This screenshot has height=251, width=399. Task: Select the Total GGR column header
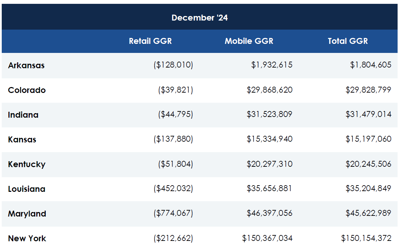348,41
